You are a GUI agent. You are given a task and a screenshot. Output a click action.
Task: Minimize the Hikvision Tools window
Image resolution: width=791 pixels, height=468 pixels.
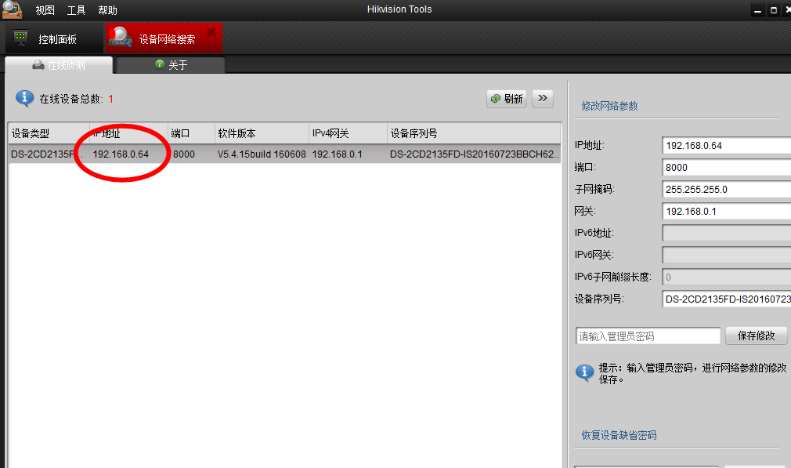(x=757, y=10)
